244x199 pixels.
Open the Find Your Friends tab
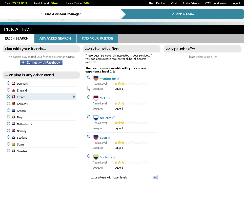coord(97,38)
